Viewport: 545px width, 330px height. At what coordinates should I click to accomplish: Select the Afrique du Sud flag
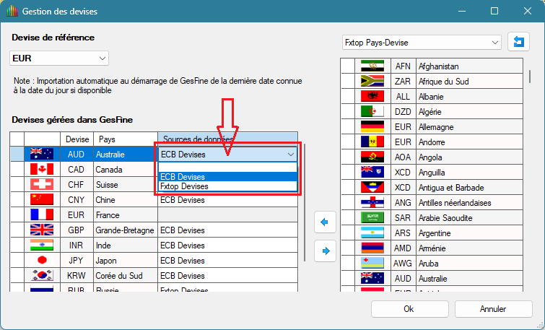pos(372,81)
